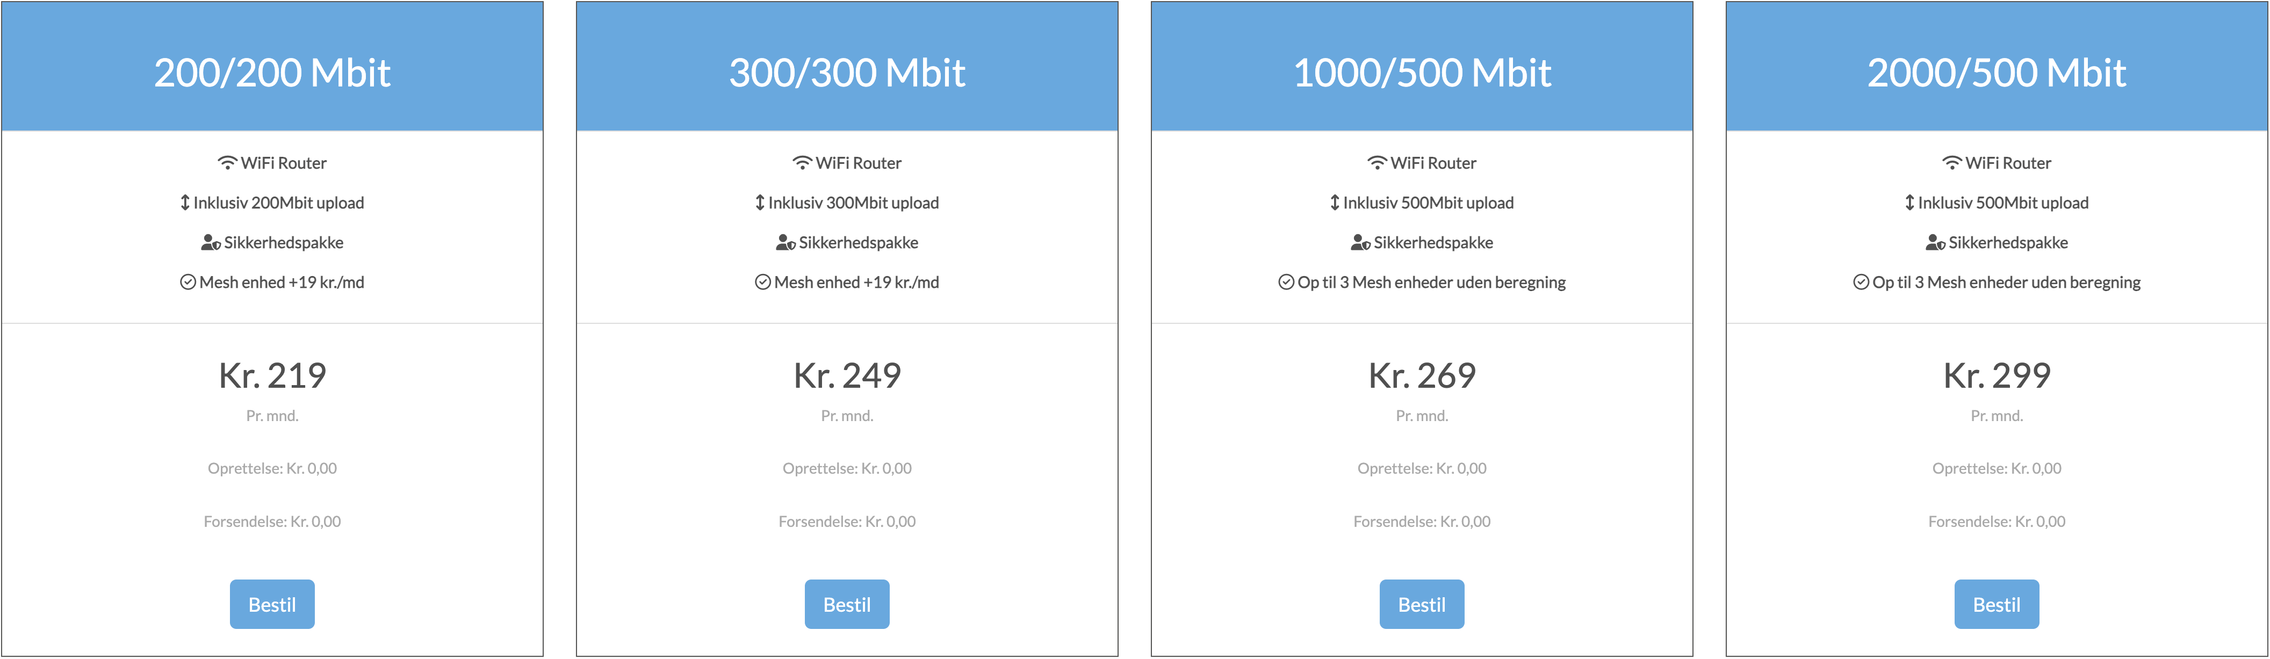Click the user-shield icon in 300/300 Mbit plan

pyautogui.click(x=786, y=242)
